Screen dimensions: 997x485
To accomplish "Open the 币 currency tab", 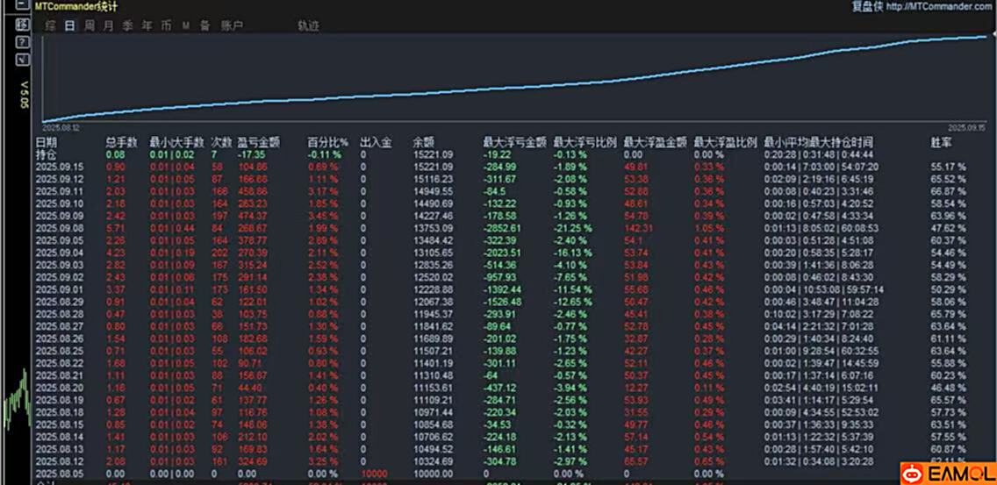I will pos(166,25).
